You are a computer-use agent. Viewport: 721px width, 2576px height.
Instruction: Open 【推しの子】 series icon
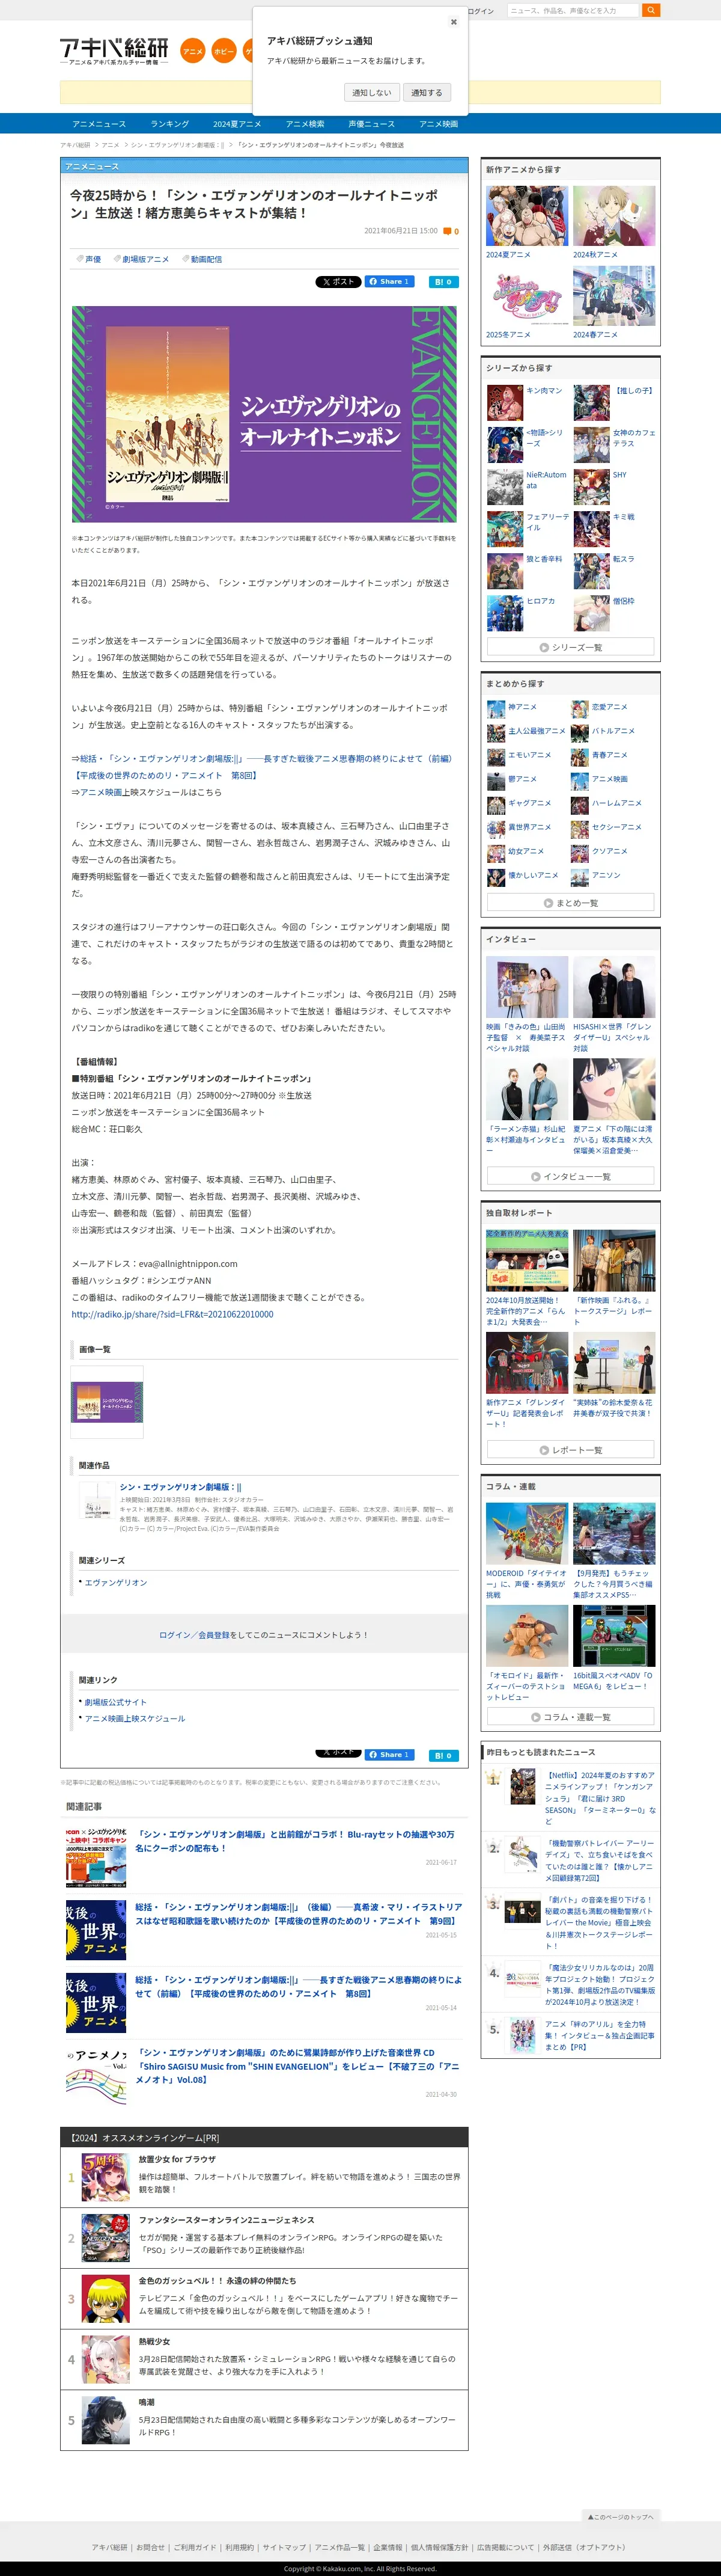click(x=591, y=403)
